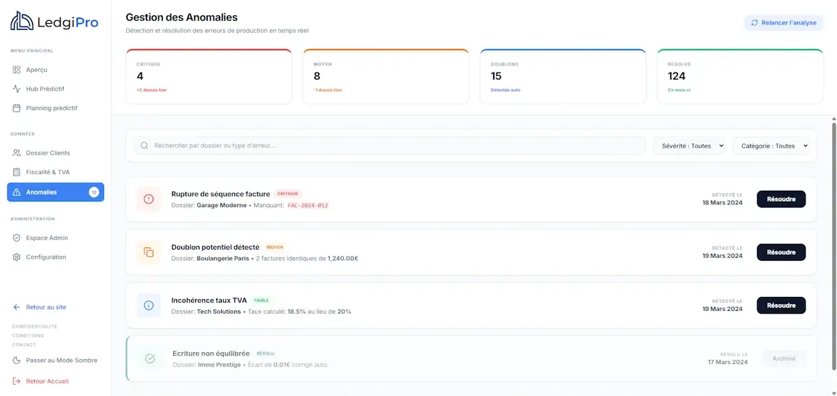Viewport: 837px width, 396px height.
Task: Select Fiscalité & TVA menu item
Action: 47,172
